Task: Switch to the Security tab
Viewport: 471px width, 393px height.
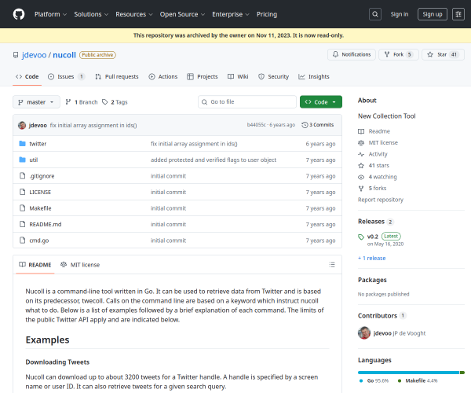Action: (274, 77)
